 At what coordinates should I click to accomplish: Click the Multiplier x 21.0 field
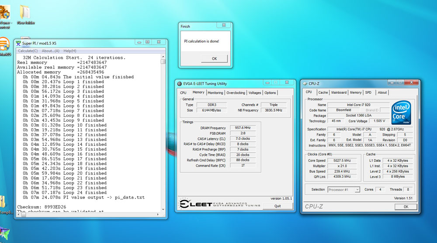tap(342, 166)
